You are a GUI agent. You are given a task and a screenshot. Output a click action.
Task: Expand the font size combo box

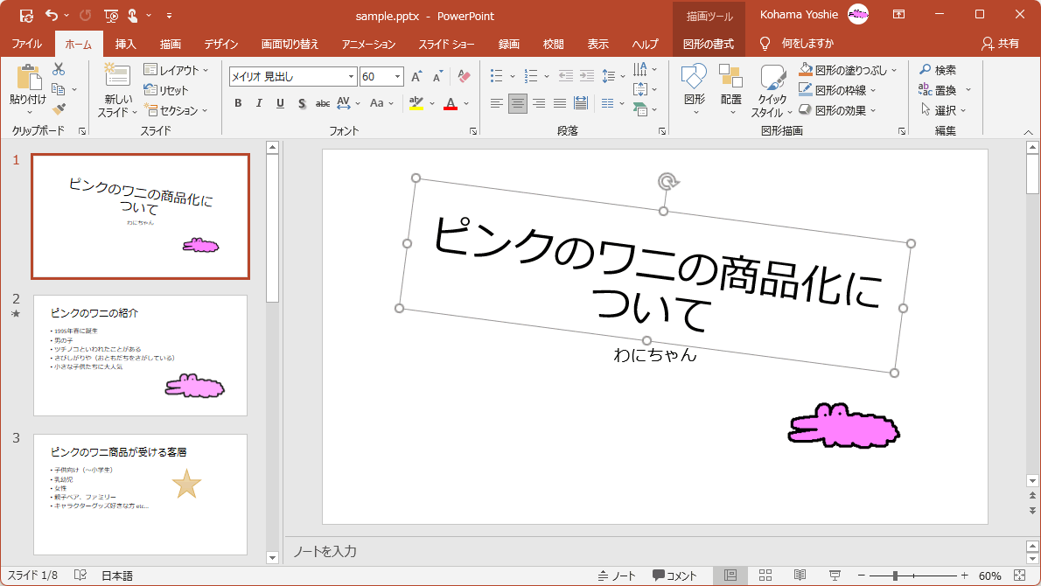(x=397, y=77)
